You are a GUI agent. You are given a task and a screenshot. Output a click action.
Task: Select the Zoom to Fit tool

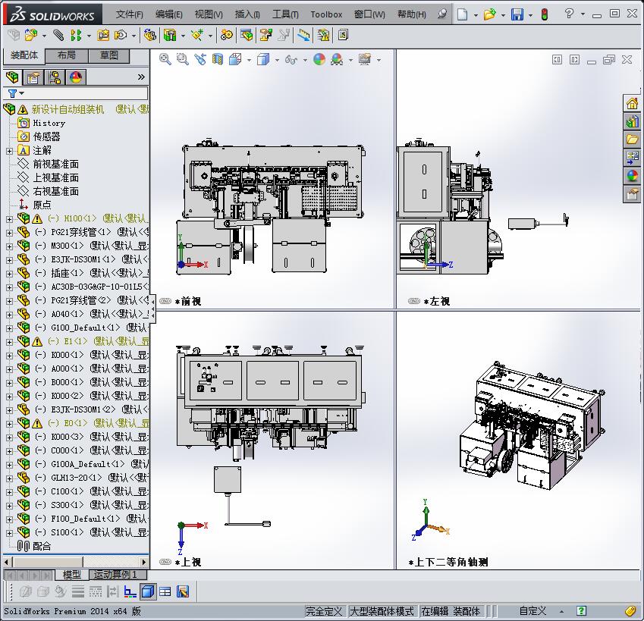(x=165, y=60)
